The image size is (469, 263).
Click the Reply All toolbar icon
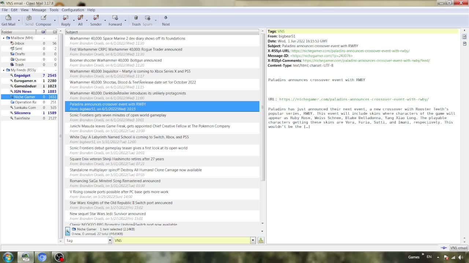point(80,18)
